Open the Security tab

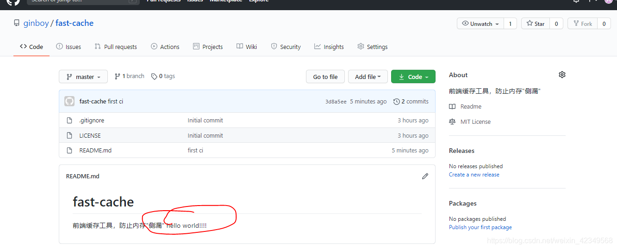pyautogui.click(x=286, y=47)
